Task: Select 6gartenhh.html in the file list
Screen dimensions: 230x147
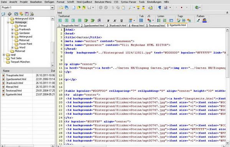Action: (14, 94)
